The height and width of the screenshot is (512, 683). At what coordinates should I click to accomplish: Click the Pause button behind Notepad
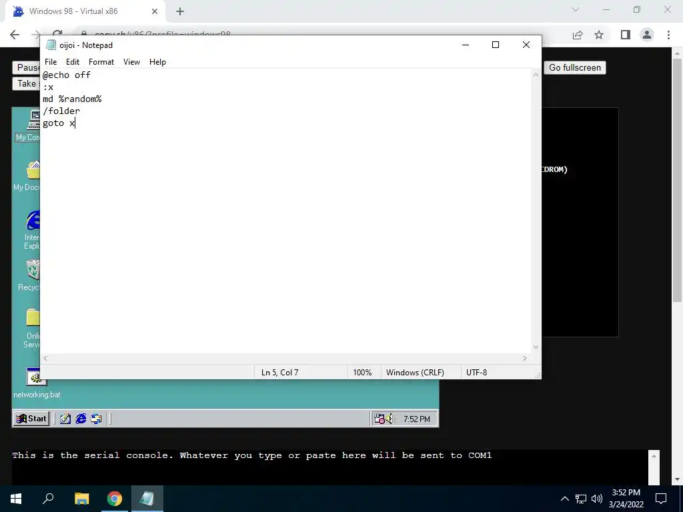pyautogui.click(x=27, y=67)
